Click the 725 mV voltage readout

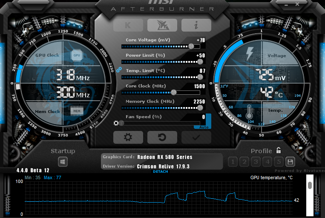point(270,75)
